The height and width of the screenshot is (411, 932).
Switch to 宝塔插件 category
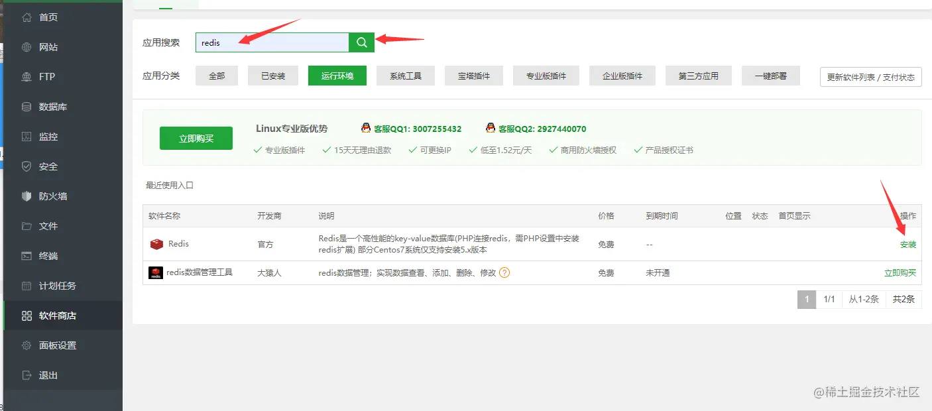(474, 76)
